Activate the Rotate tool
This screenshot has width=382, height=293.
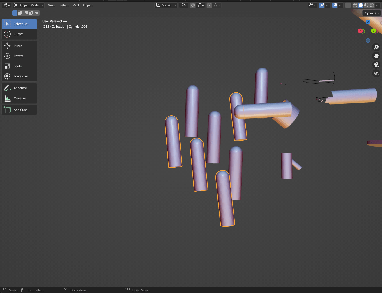coord(19,56)
